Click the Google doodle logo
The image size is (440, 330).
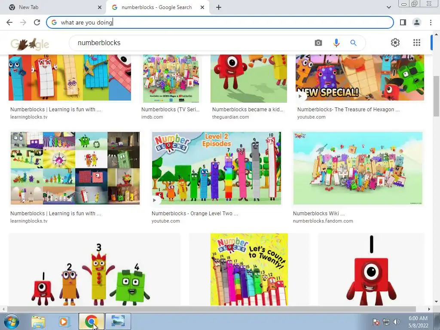coord(30,44)
